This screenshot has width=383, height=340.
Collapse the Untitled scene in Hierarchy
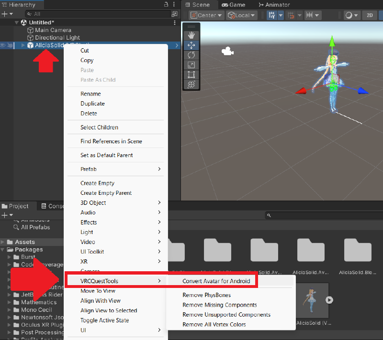coord(17,22)
